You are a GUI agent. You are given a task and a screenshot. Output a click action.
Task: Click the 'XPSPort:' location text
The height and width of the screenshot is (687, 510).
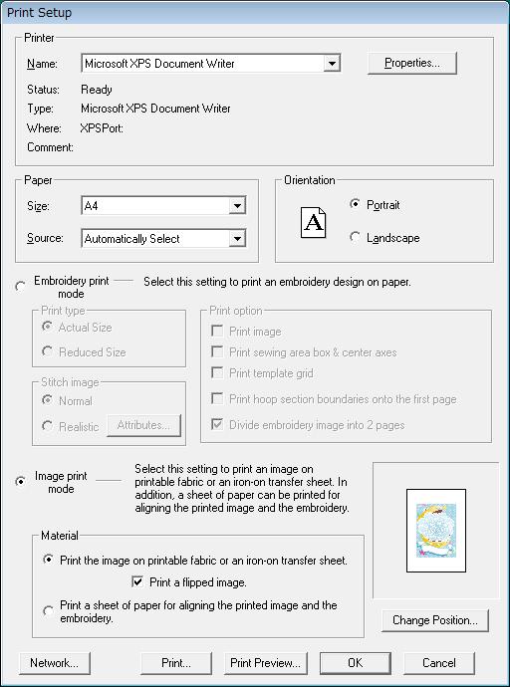[x=102, y=128]
